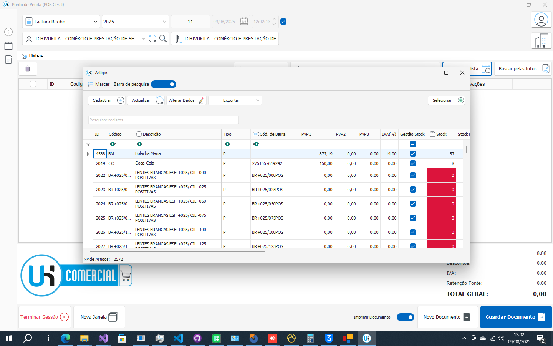Click barcode 2751557619242 cell

(x=275, y=163)
